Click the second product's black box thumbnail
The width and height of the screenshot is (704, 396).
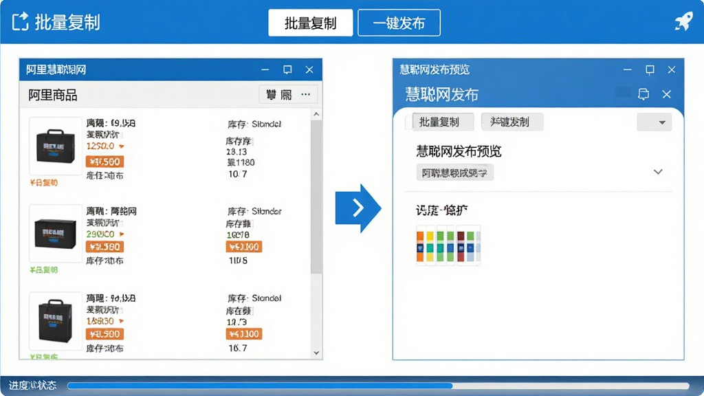tap(55, 234)
